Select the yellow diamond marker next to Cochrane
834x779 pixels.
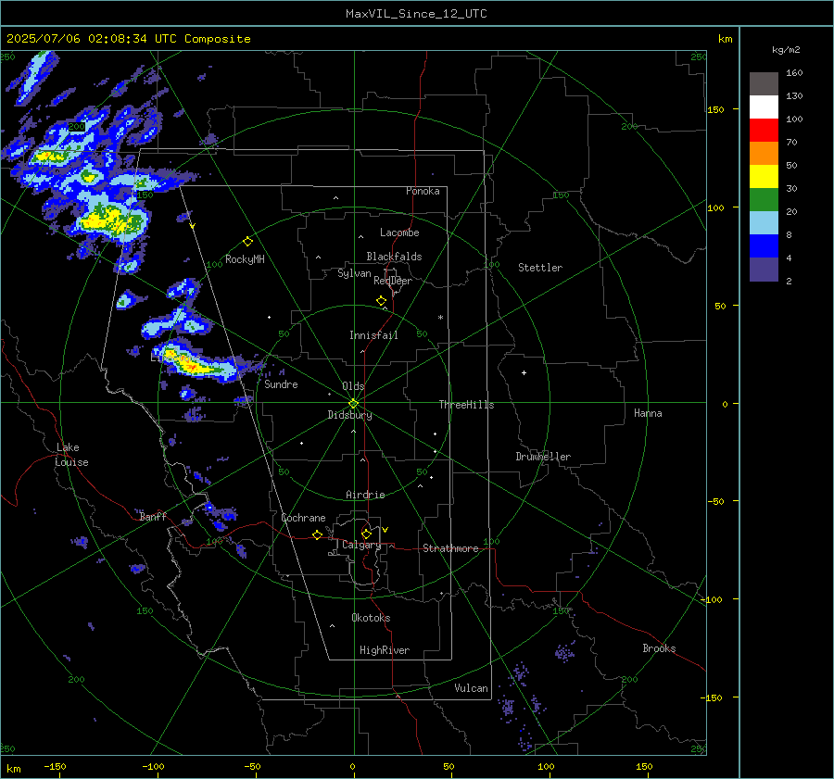(x=318, y=534)
